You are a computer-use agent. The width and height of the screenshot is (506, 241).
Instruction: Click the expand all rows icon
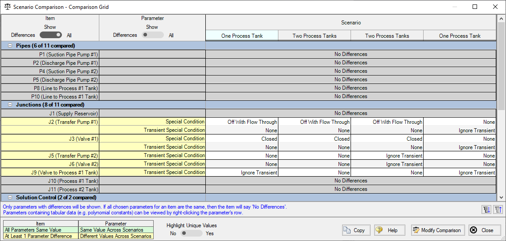pos(486,210)
